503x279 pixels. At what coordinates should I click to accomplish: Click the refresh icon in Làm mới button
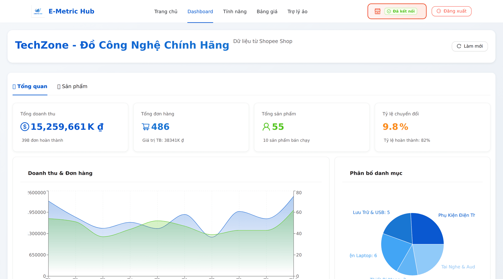click(x=459, y=46)
